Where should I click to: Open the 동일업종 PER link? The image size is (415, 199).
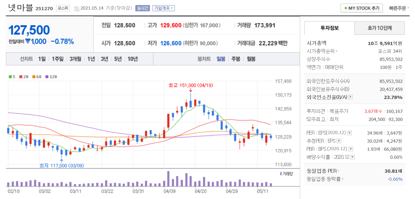click(x=321, y=171)
